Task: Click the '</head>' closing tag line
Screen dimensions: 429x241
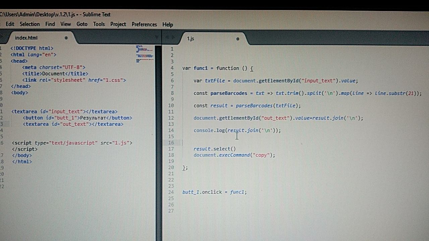Action: [x=21, y=86]
